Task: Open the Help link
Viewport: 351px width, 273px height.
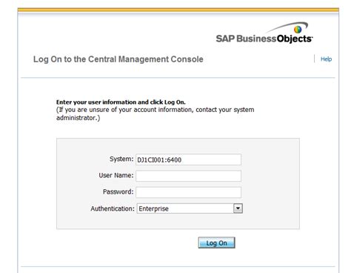Action: [326, 59]
